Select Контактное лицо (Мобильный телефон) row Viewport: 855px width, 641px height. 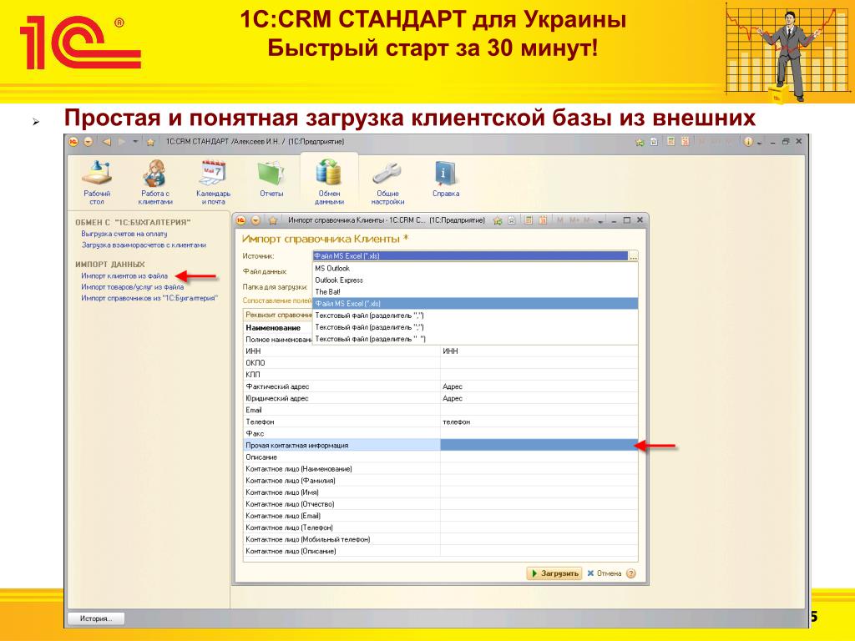coord(440,540)
